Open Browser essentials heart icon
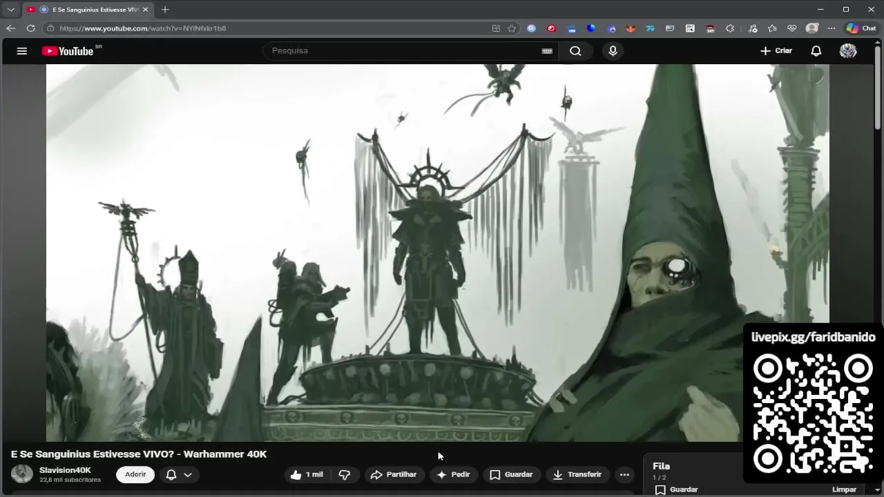This screenshot has height=497, width=884. pos(792,28)
